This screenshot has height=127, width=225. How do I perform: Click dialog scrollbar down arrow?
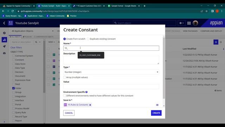click(164, 106)
